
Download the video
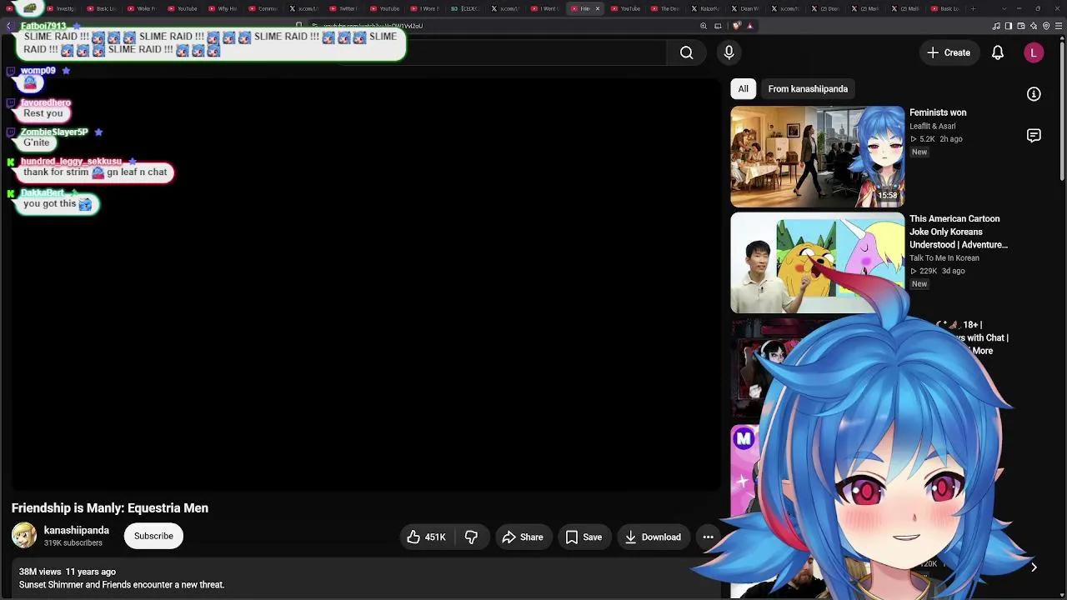pyautogui.click(x=653, y=537)
